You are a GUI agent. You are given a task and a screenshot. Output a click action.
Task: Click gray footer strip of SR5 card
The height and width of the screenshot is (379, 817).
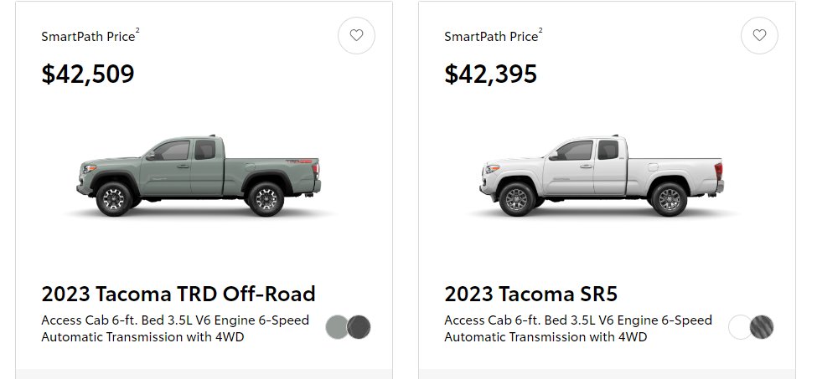tap(607, 374)
